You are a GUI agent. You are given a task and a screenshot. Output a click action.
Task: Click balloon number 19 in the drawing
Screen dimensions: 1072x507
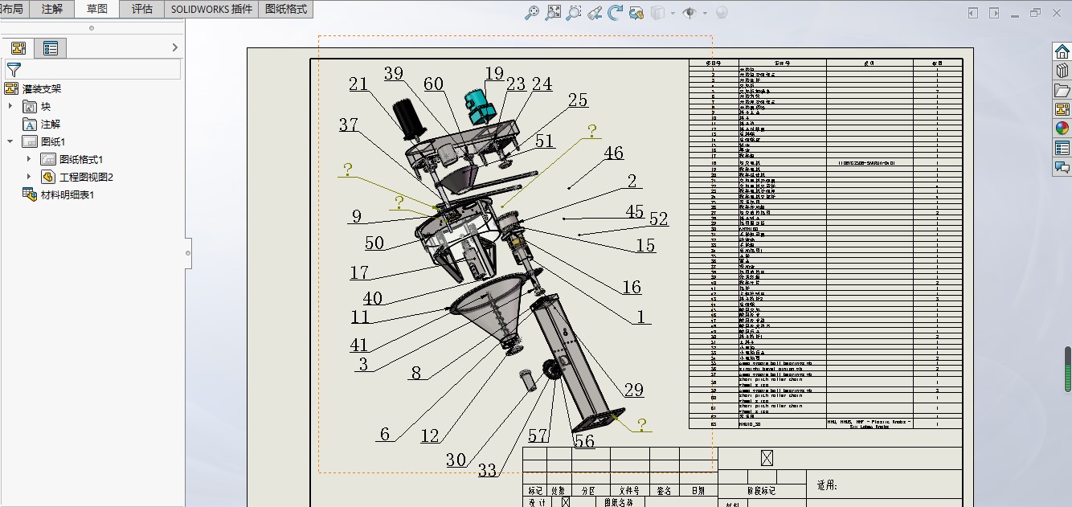click(x=494, y=73)
